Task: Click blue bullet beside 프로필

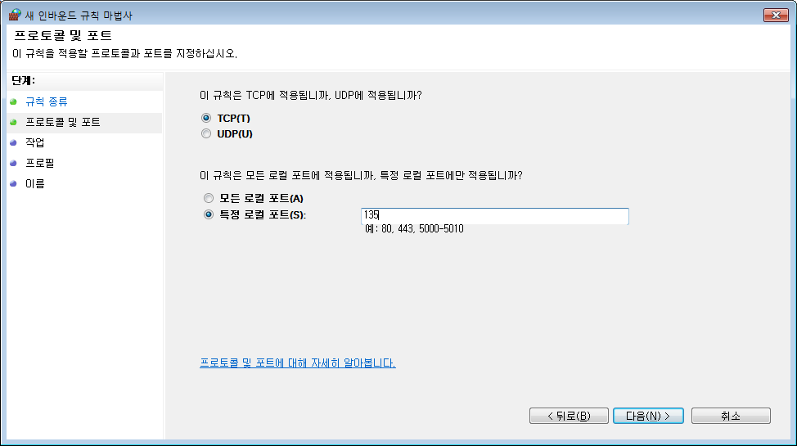Action: point(13,163)
